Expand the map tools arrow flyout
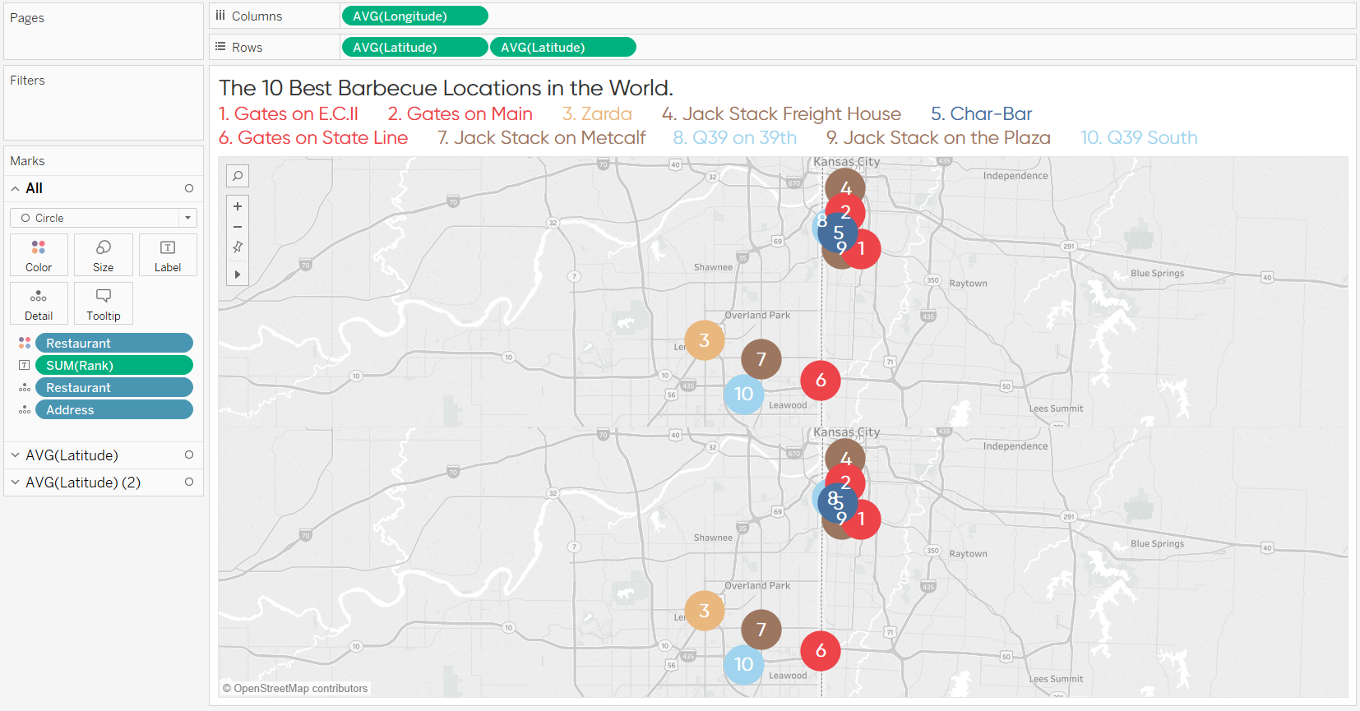This screenshot has width=1360, height=711. point(238,275)
